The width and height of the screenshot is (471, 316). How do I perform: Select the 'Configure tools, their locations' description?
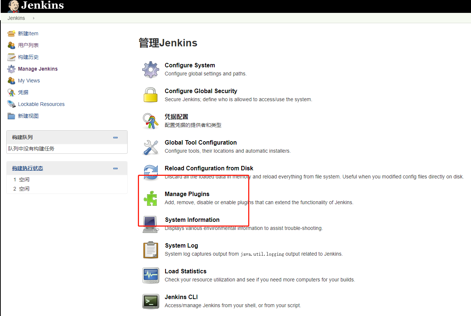tap(228, 151)
